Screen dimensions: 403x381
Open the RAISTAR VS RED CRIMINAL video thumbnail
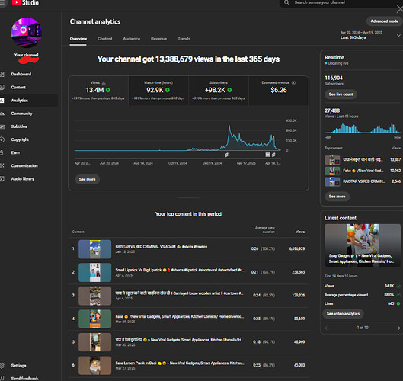click(94, 249)
